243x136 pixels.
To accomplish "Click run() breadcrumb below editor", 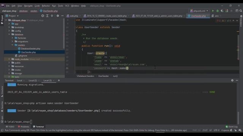I will pos(115,76).
